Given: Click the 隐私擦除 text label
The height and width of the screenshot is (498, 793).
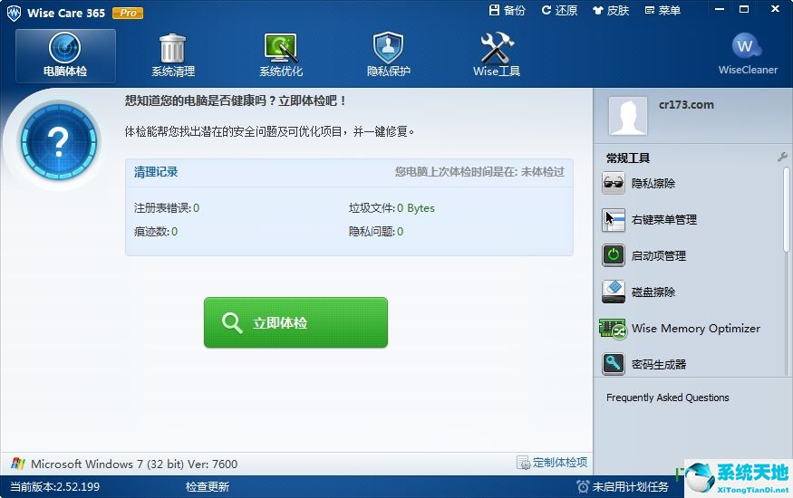Looking at the screenshot, I should pos(653,183).
